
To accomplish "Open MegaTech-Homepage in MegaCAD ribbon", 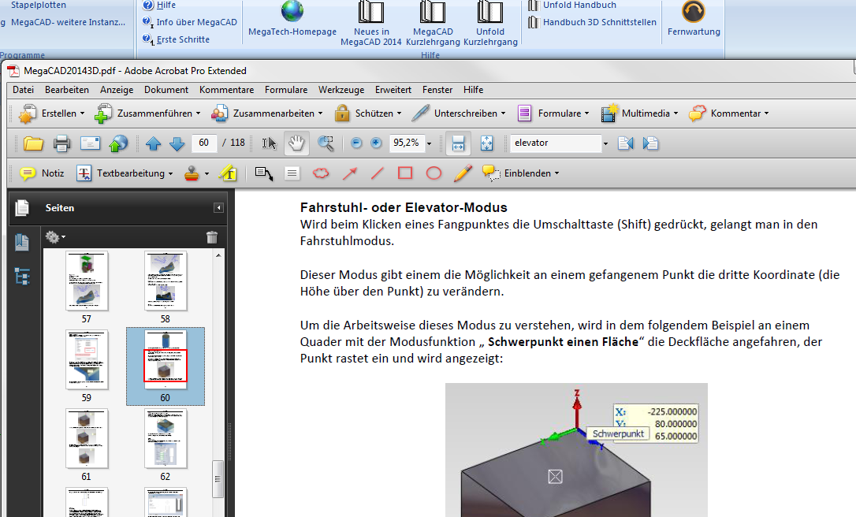I will click(292, 19).
